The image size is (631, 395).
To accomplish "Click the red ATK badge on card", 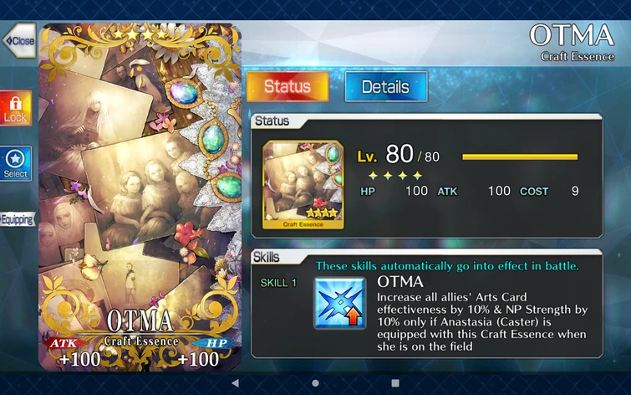I will 65,343.
